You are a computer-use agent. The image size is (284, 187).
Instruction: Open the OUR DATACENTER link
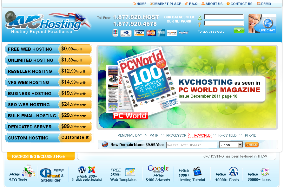179,17
